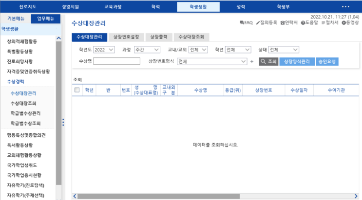Open 행동특성및종합의견 in sidebar
Image resolution: width=362 pixels, height=200 pixels.
26,135
